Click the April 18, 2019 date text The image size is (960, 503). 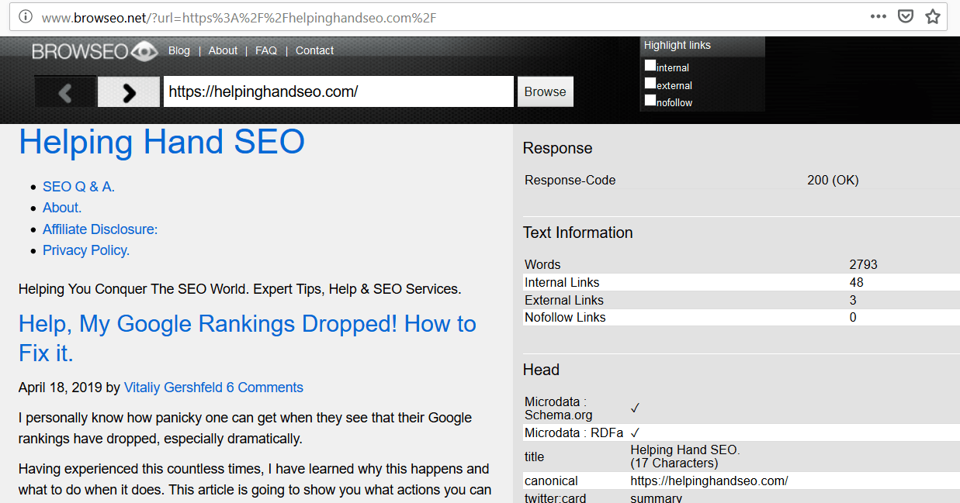tap(61, 388)
